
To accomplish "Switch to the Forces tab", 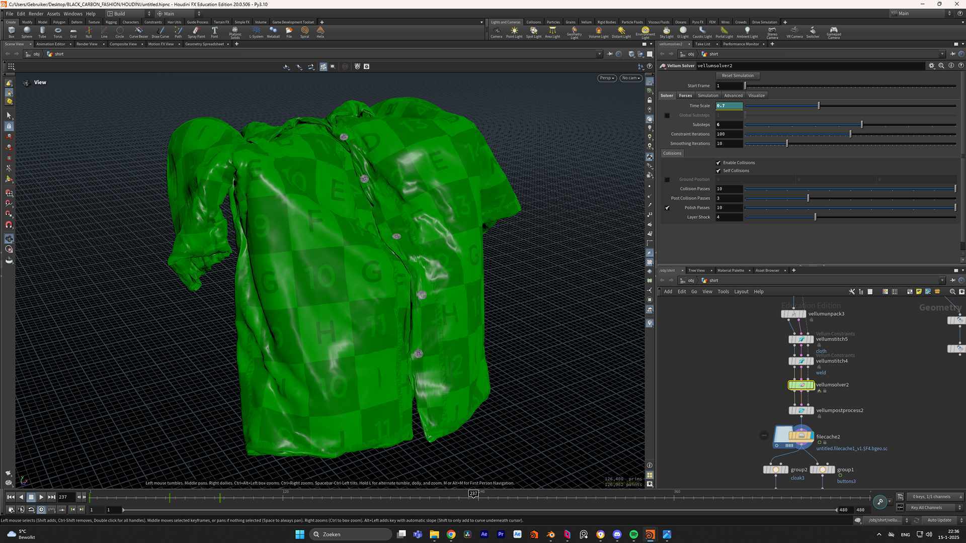I will (x=685, y=96).
